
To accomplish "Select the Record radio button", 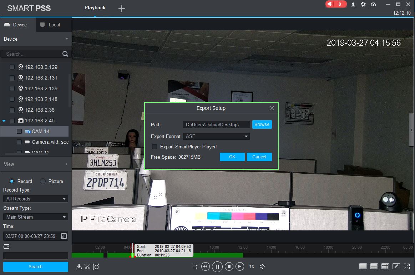I will tap(12, 181).
